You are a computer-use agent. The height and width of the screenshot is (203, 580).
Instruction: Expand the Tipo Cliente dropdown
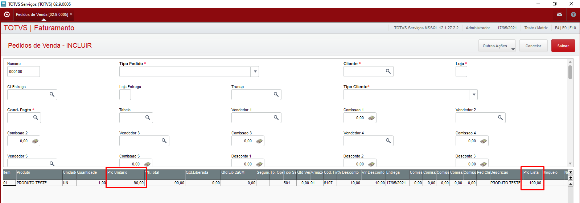coord(474,95)
